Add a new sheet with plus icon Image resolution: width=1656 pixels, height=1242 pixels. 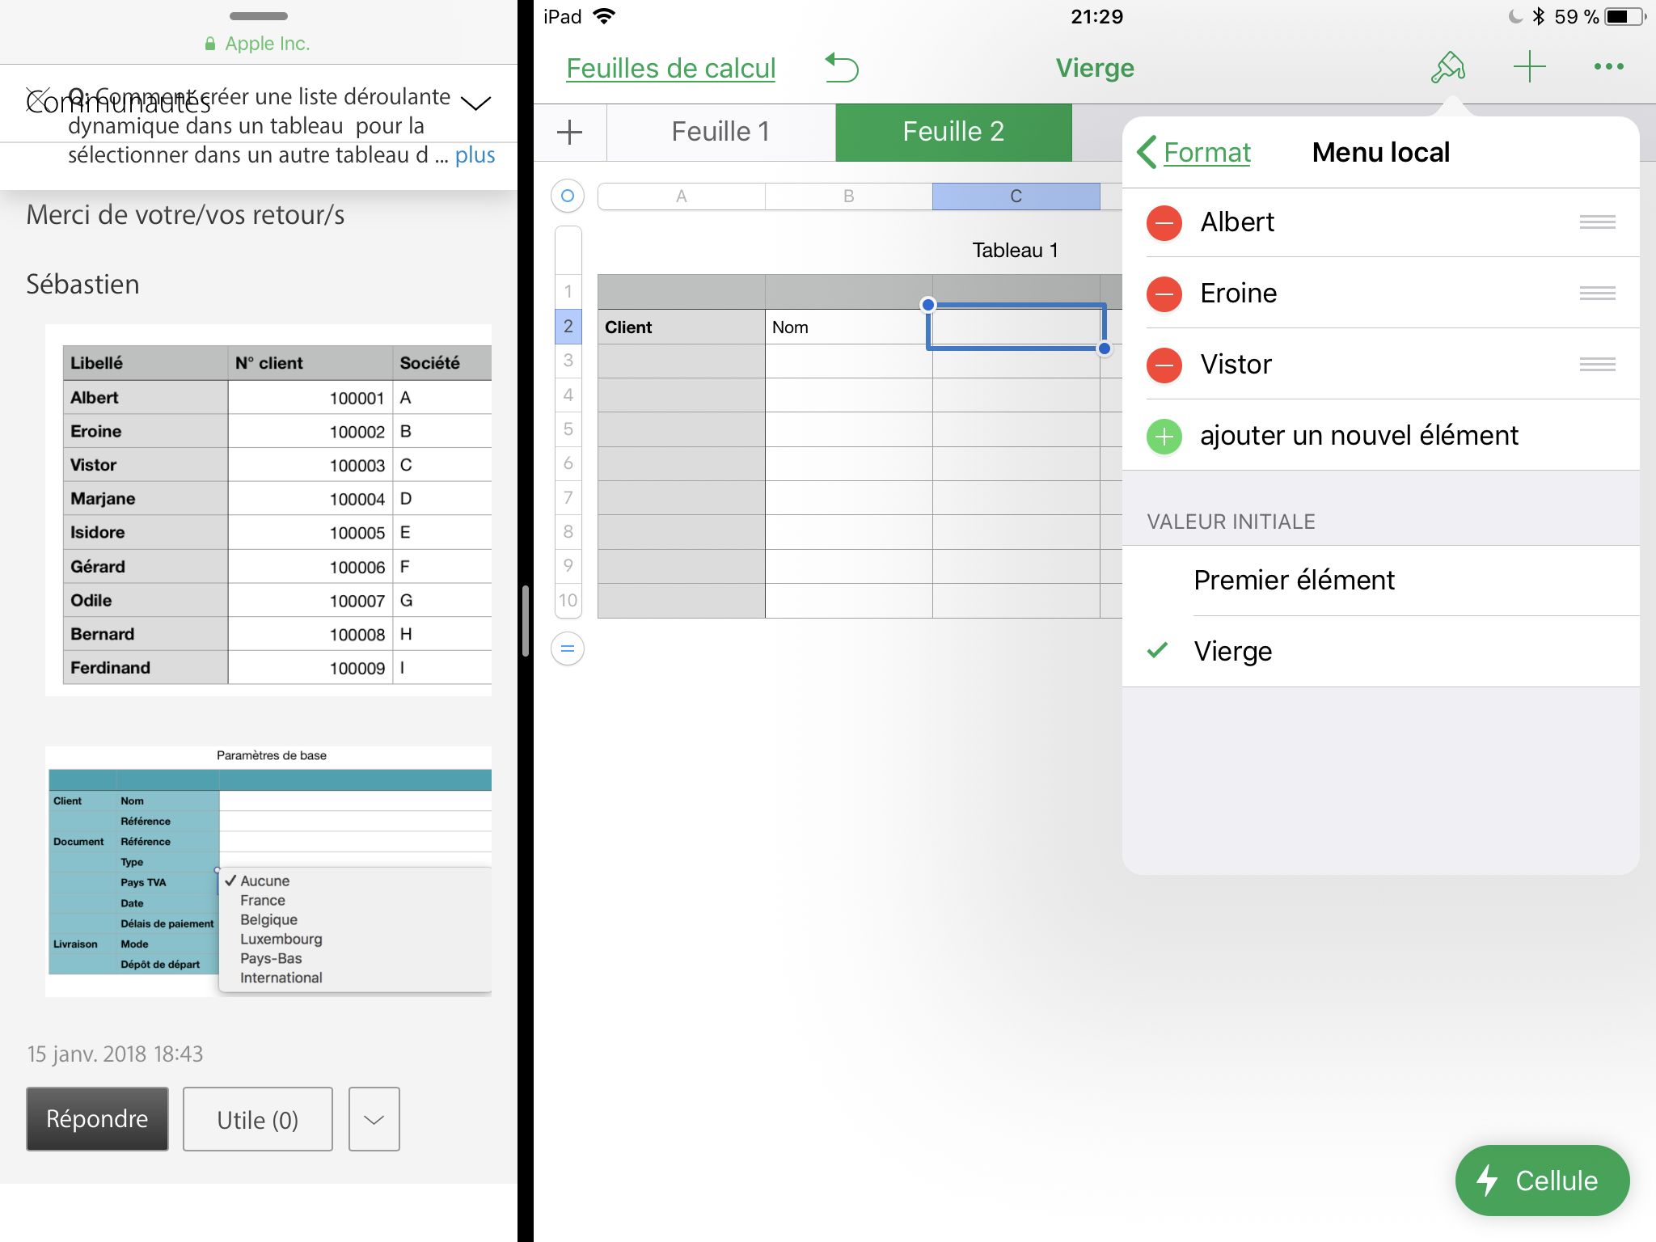point(570,133)
